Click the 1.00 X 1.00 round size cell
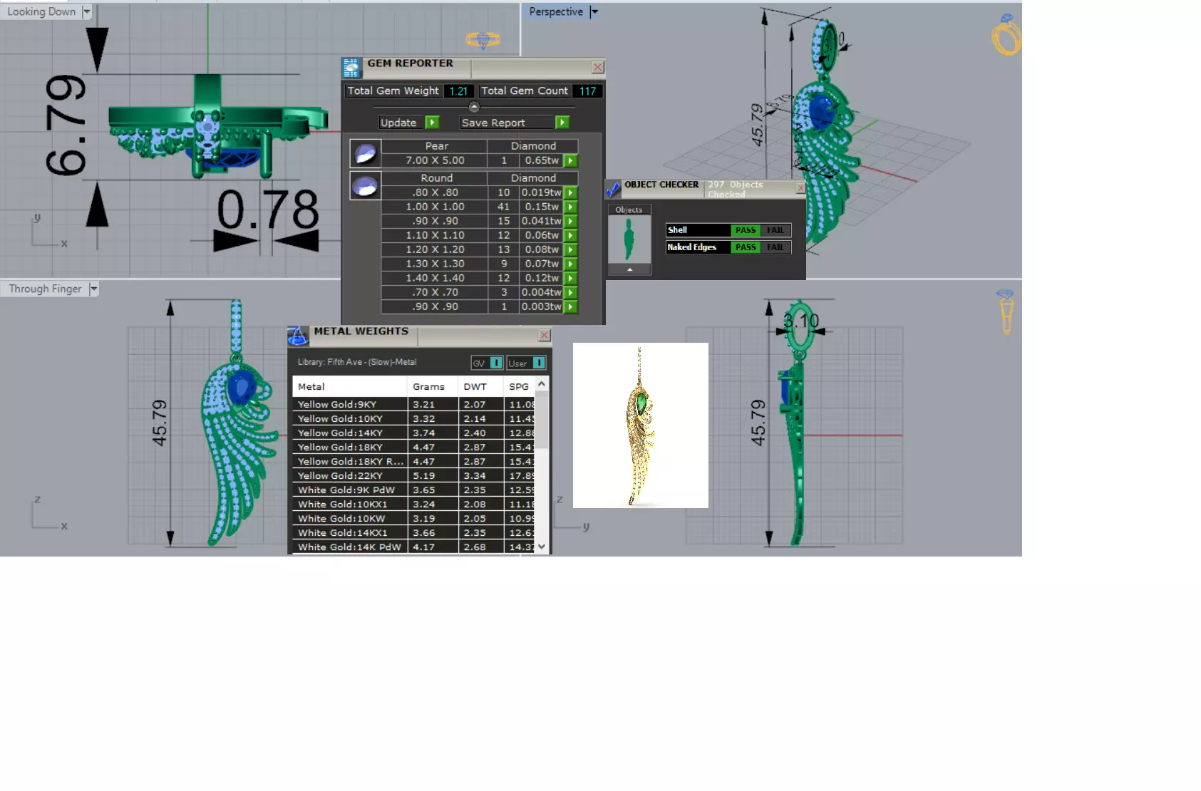Screen dimensions: 1201x791 pyautogui.click(x=435, y=207)
